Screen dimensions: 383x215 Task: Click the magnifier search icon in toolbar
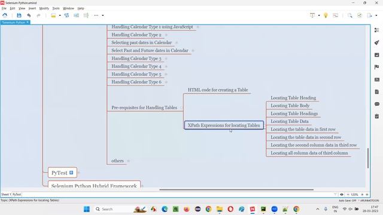[349, 16]
